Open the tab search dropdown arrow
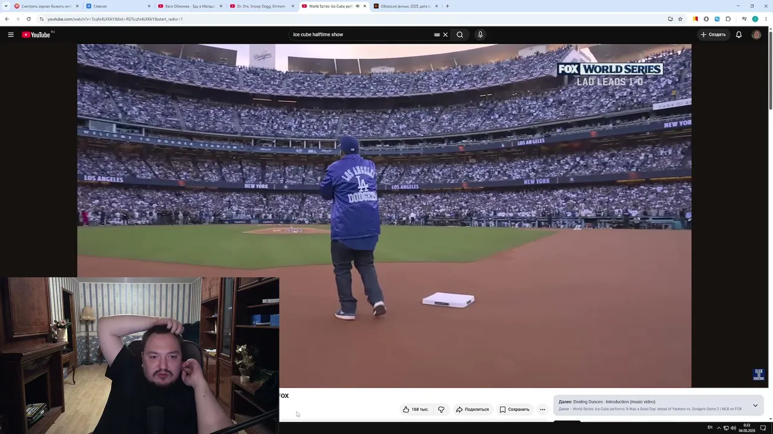 click(x=6, y=6)
